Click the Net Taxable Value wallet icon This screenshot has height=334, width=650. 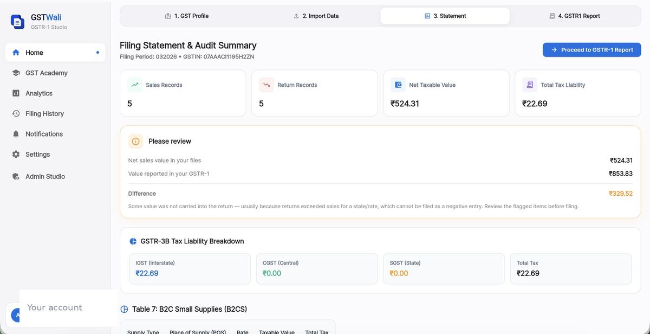click(x=398, y=85)
